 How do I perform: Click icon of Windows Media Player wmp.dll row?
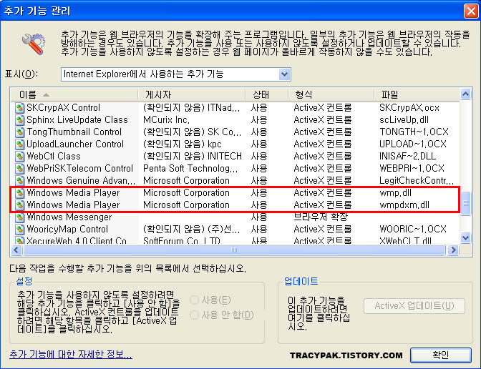click(x=20, y=193)
